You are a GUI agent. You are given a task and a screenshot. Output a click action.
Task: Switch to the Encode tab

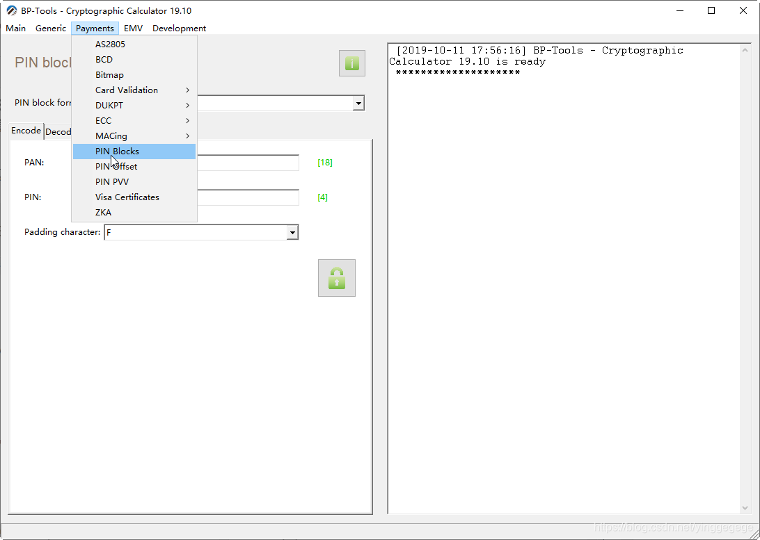tap(26, 131)
